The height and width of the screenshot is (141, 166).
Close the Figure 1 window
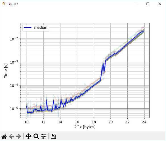click(160, 4)
